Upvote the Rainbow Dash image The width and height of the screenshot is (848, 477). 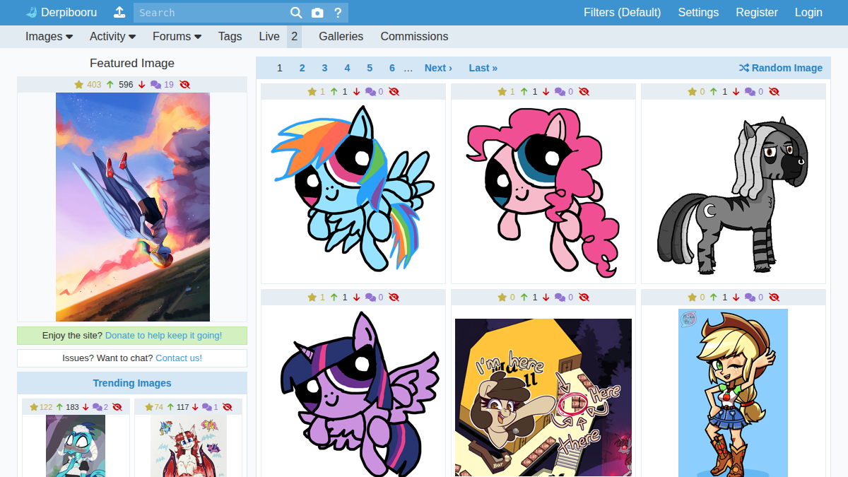click(334, 92)
